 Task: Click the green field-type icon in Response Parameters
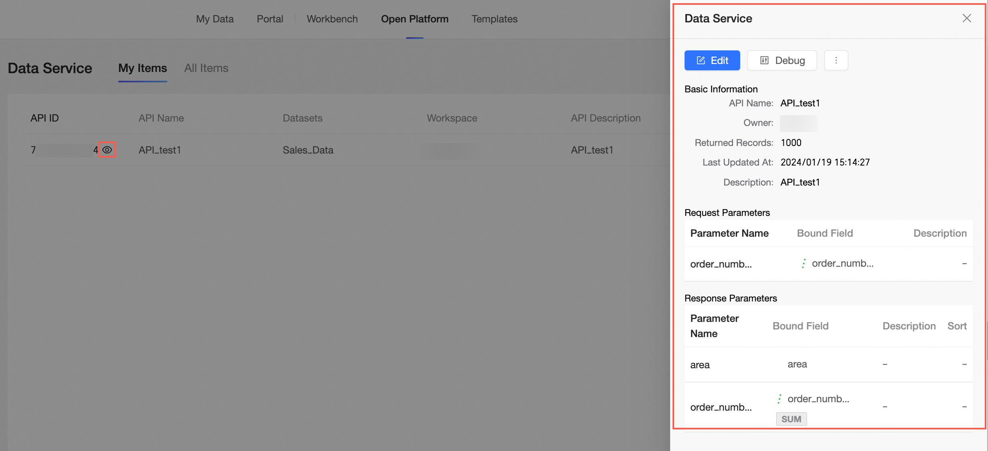[779, 399]
